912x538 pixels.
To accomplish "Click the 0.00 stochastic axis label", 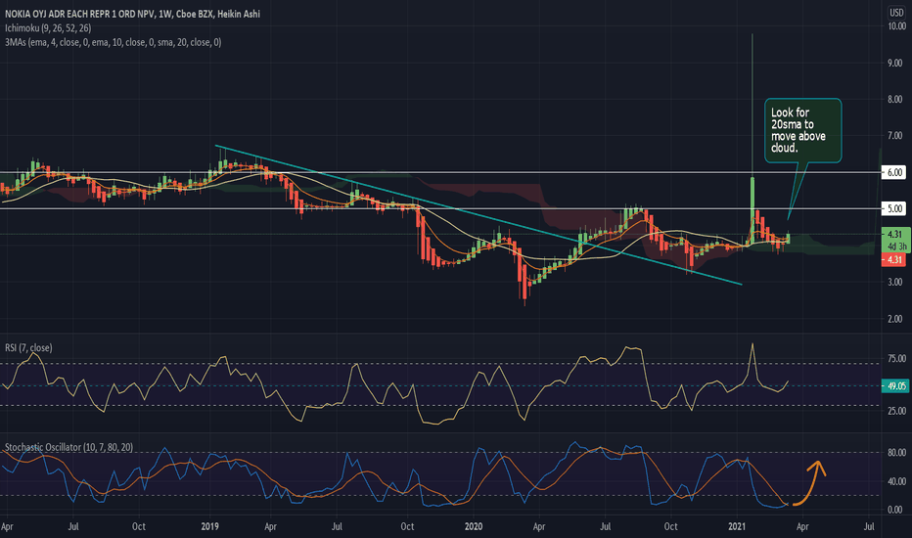I will click(894, 510).
